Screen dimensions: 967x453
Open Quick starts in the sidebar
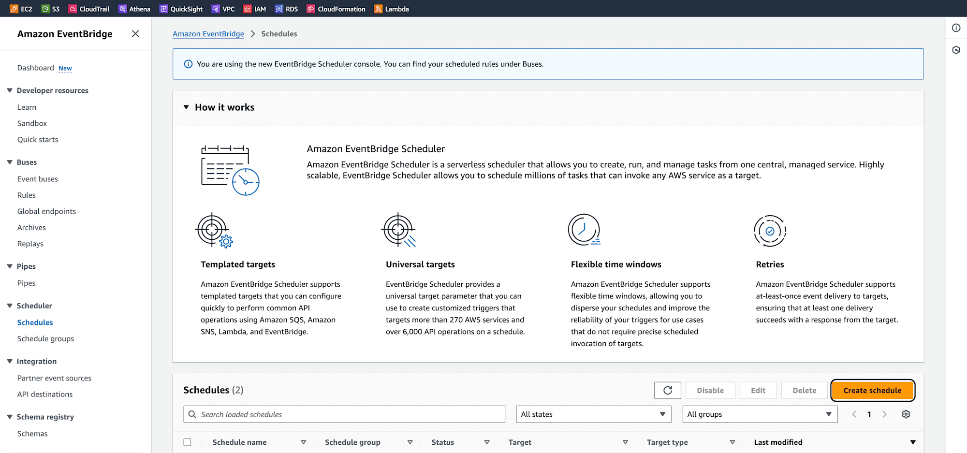38,140
